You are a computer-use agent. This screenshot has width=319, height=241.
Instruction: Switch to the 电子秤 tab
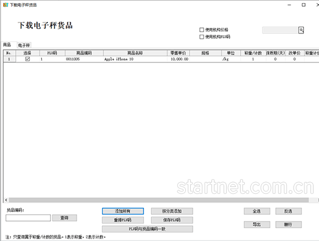(24, 45)
